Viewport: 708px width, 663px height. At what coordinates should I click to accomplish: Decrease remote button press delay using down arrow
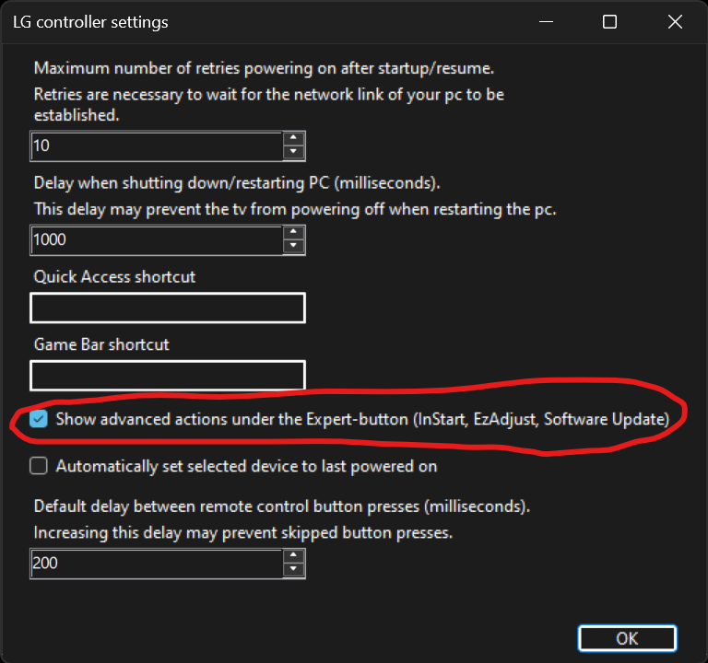point(293,569)
